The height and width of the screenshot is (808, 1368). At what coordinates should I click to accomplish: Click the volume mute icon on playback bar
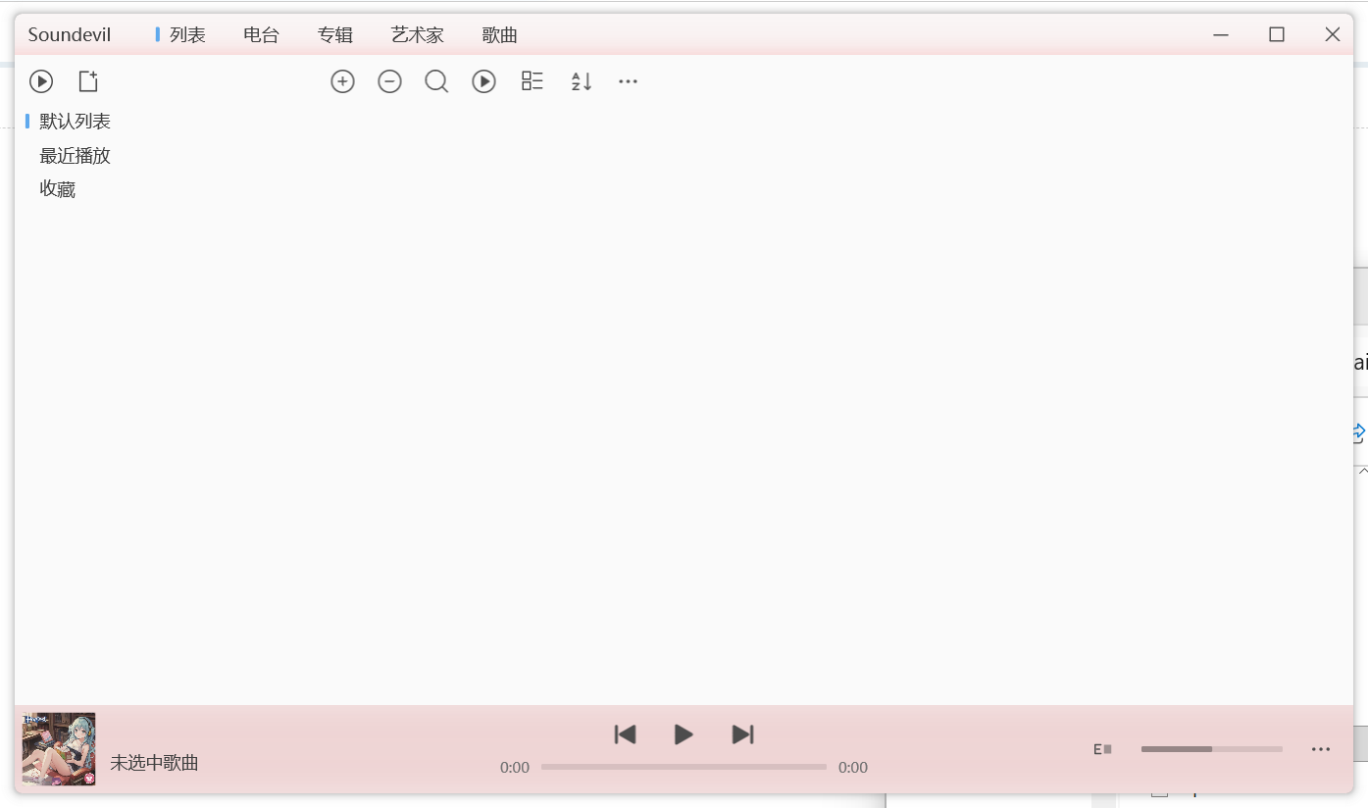[x=1102, y=749]
